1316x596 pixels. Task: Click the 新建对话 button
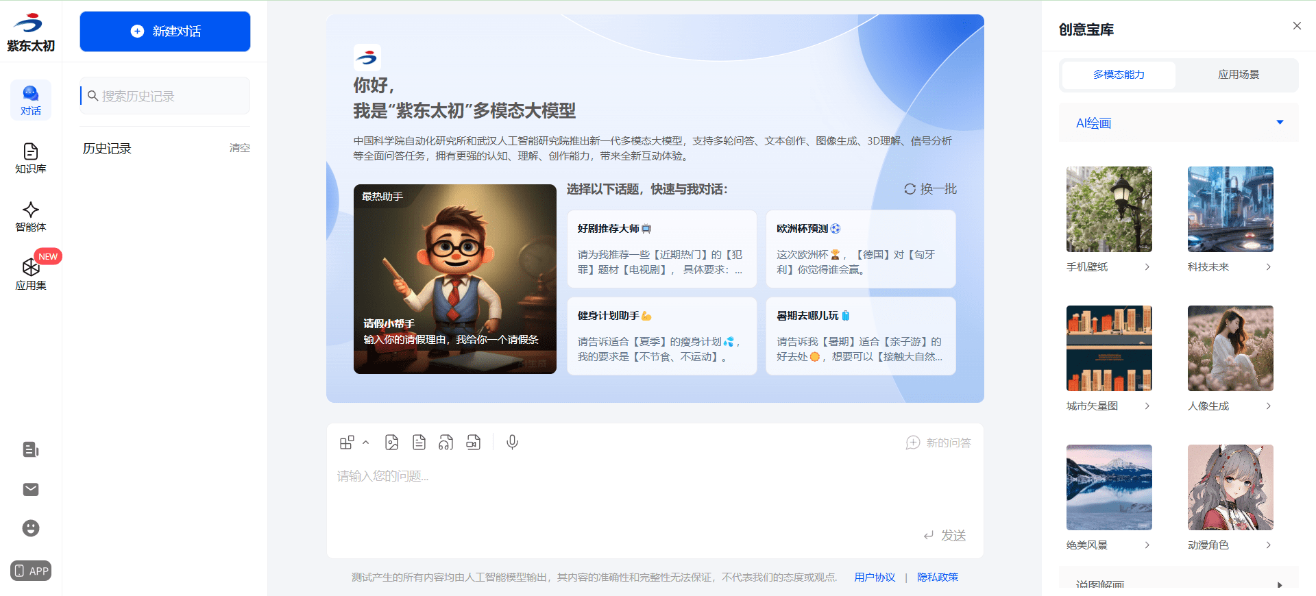click(x=165, y=32)
